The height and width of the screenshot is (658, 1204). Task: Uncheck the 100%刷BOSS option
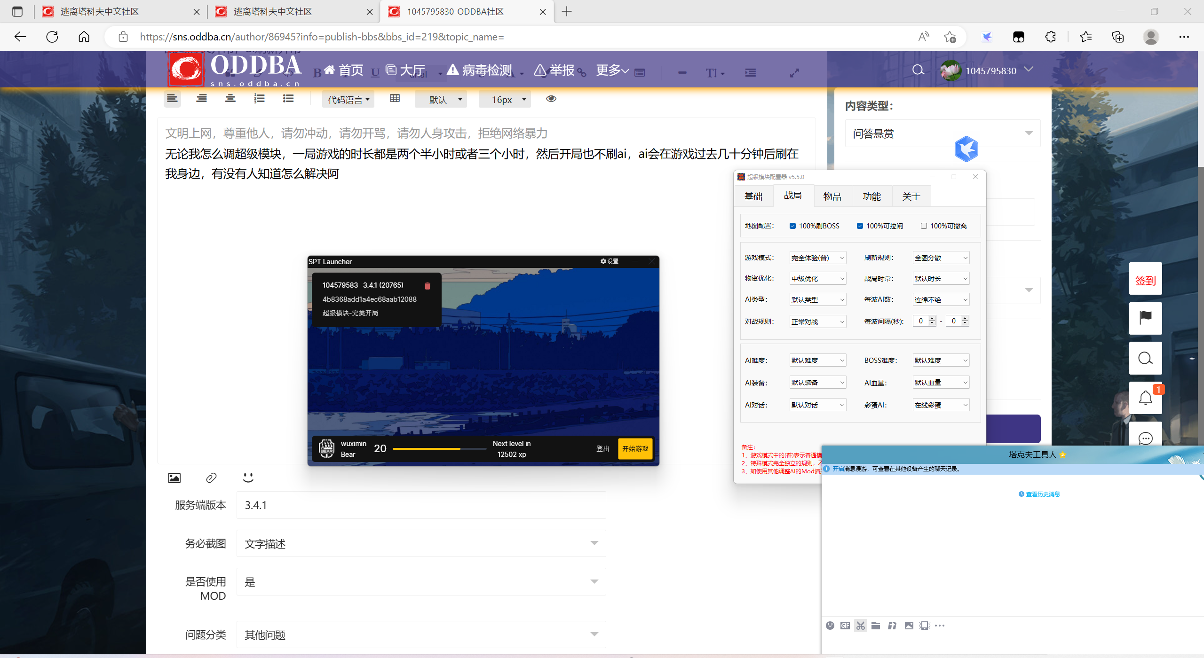pos(792,226)
